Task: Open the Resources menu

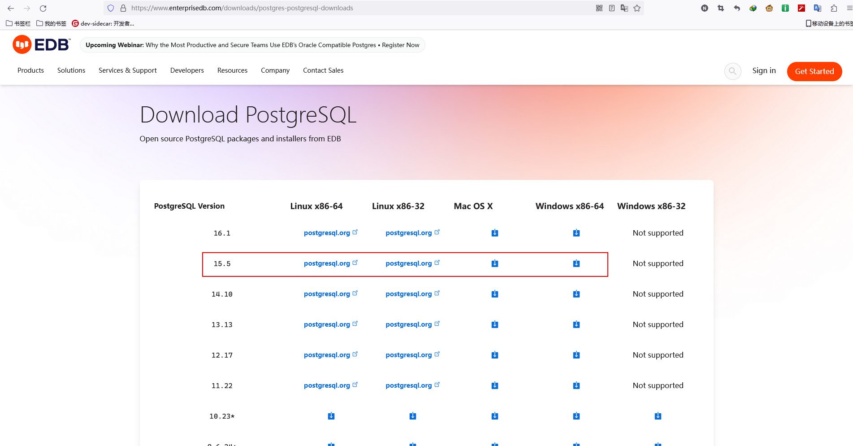Action: (232, 70)
